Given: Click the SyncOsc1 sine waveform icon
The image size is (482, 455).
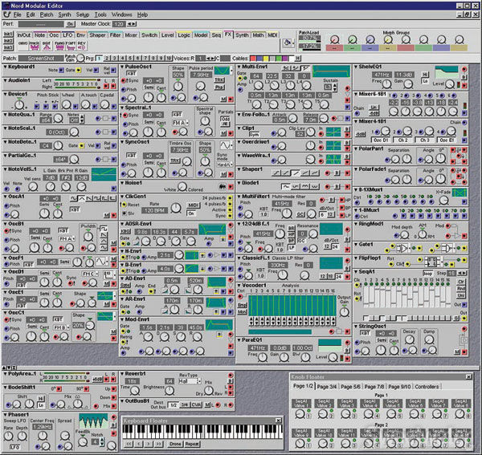Looking at the screenshot, I should [225, 145].
